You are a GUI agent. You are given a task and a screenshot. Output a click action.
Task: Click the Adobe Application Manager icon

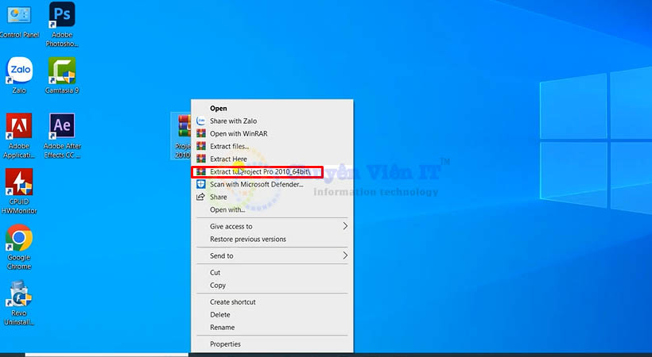(19, 127)
